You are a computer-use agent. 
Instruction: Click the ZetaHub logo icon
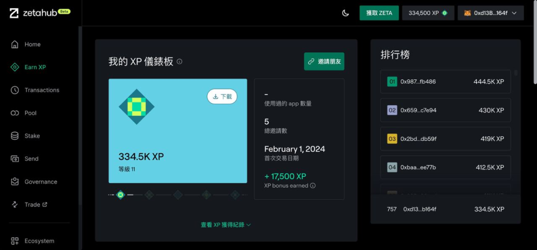(x=15, y=13)
